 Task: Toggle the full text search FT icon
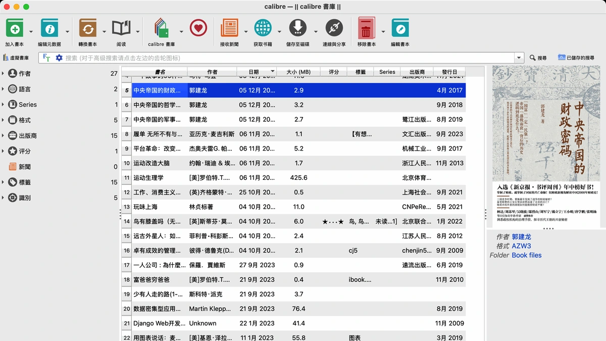pos(46,58)
